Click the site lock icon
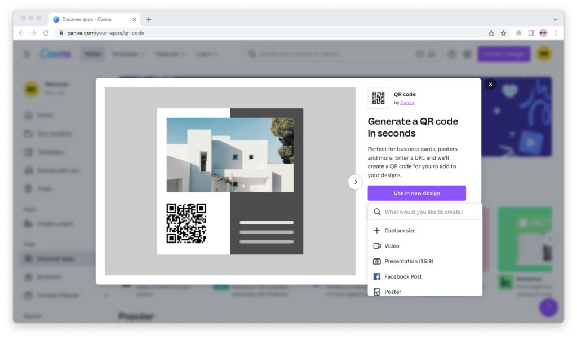This screenshot has height=339, width=577. coord(61,33)
